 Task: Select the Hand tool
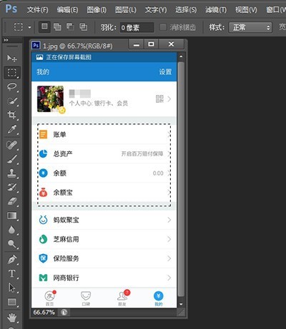(12, 318)
